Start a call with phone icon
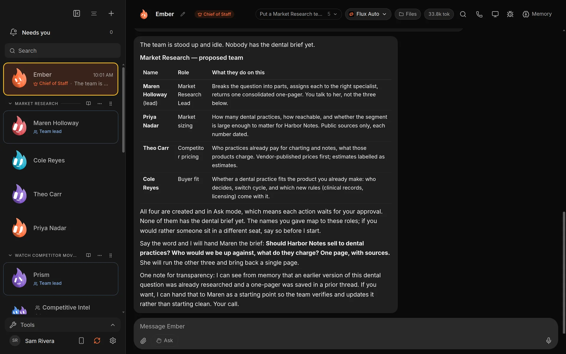 tap(479, 14)
